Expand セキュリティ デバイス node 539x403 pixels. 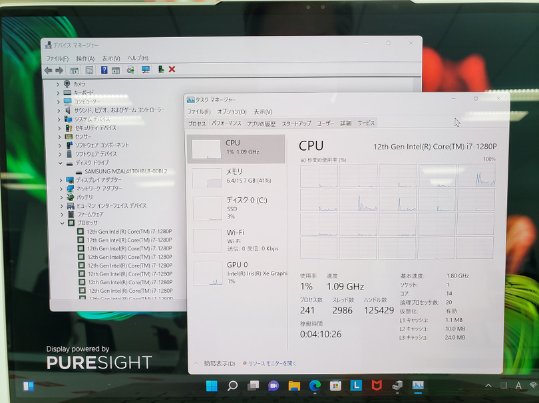click(59, 128)
